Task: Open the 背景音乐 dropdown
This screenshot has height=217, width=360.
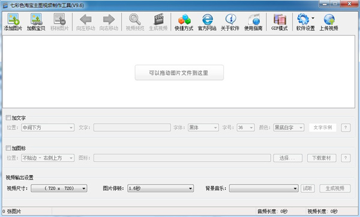Action: [264, 188]
